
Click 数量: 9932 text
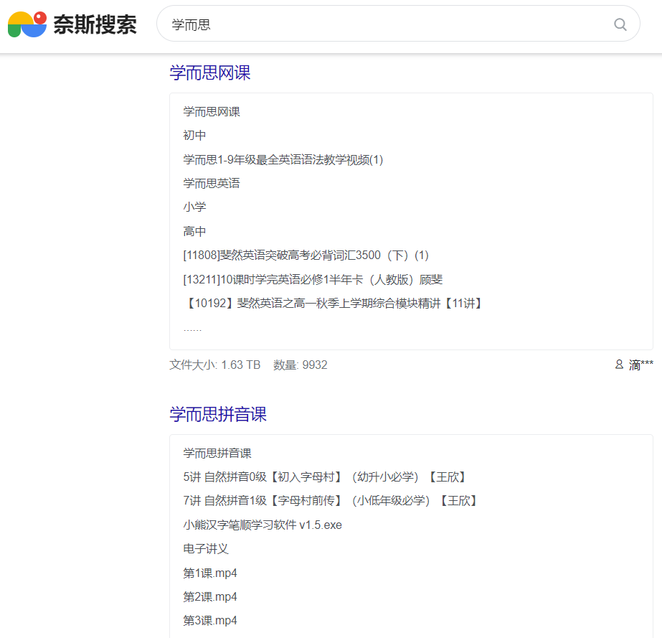(x=301, y=365)
